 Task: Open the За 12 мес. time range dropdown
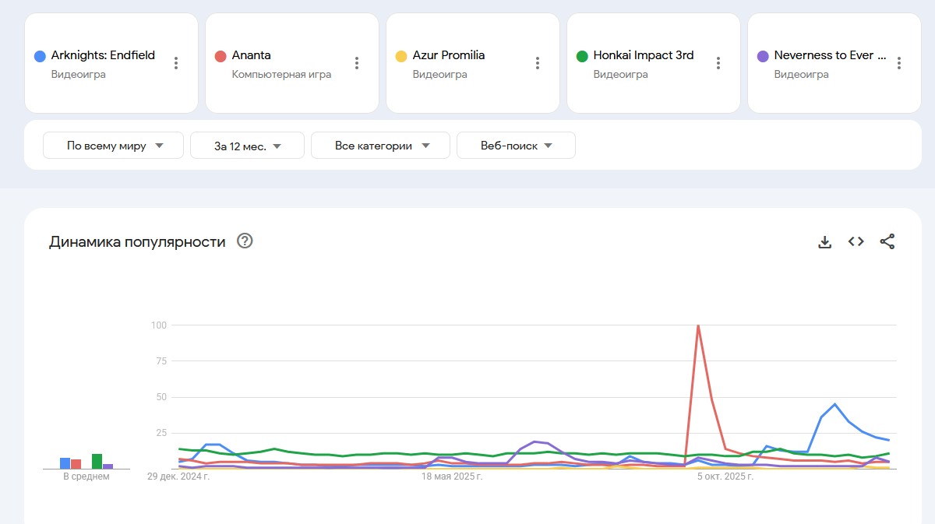pos(247,146)
